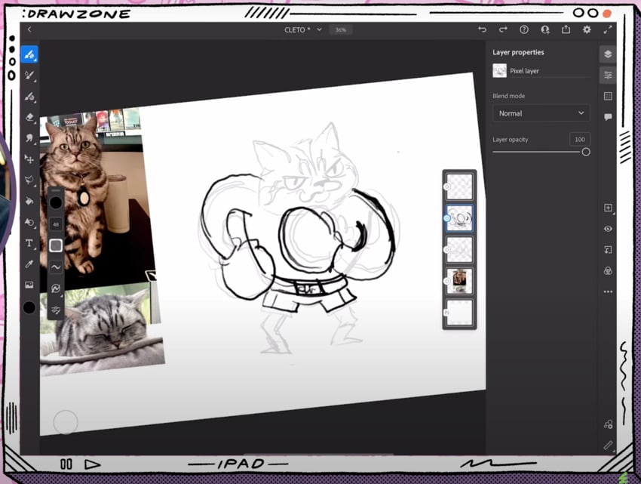Screen dimensions: 641x484
Task: Open the Share and export options
Action: click(566, 29)
